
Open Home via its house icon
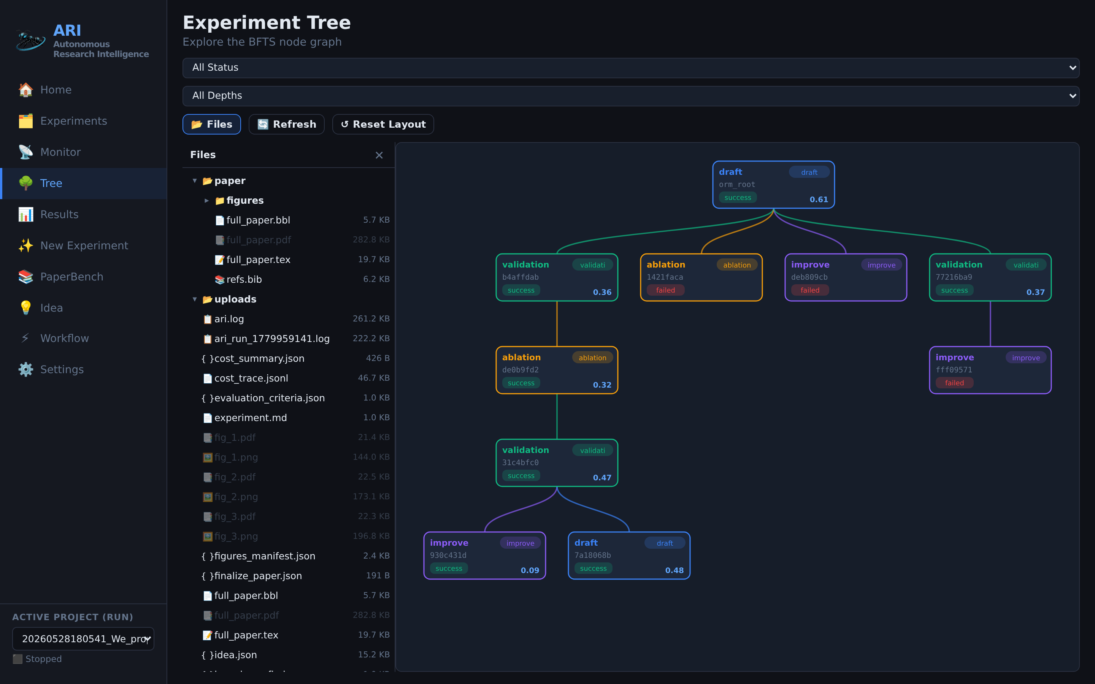[x=26, y=90]
